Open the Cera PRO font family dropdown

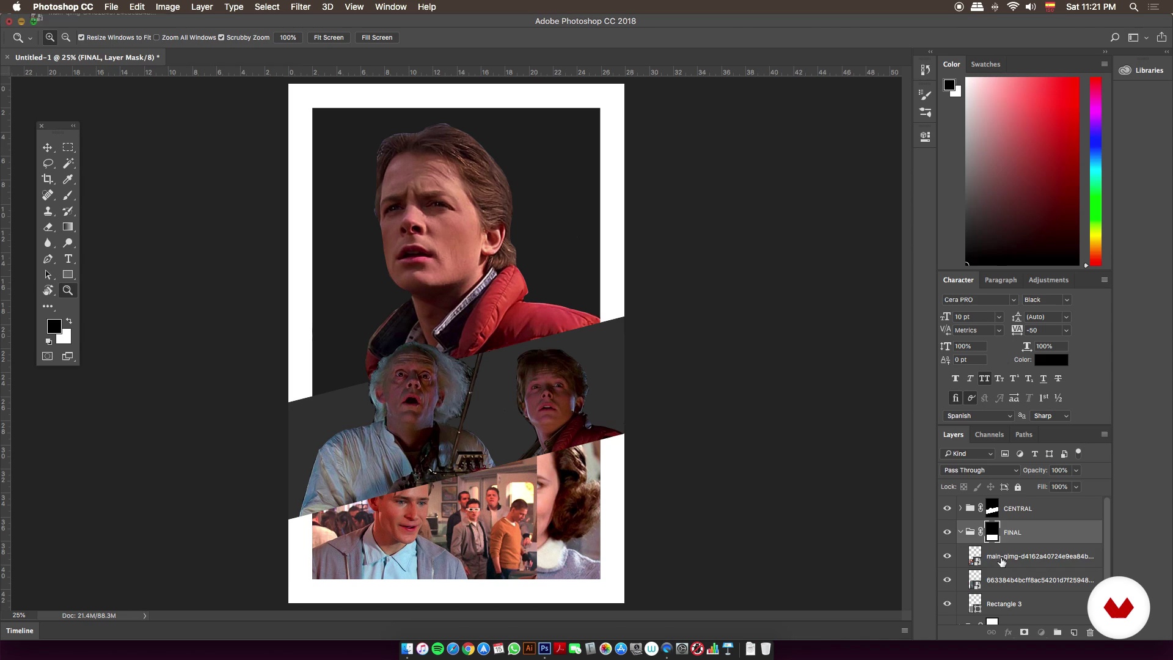[1013, 300]
